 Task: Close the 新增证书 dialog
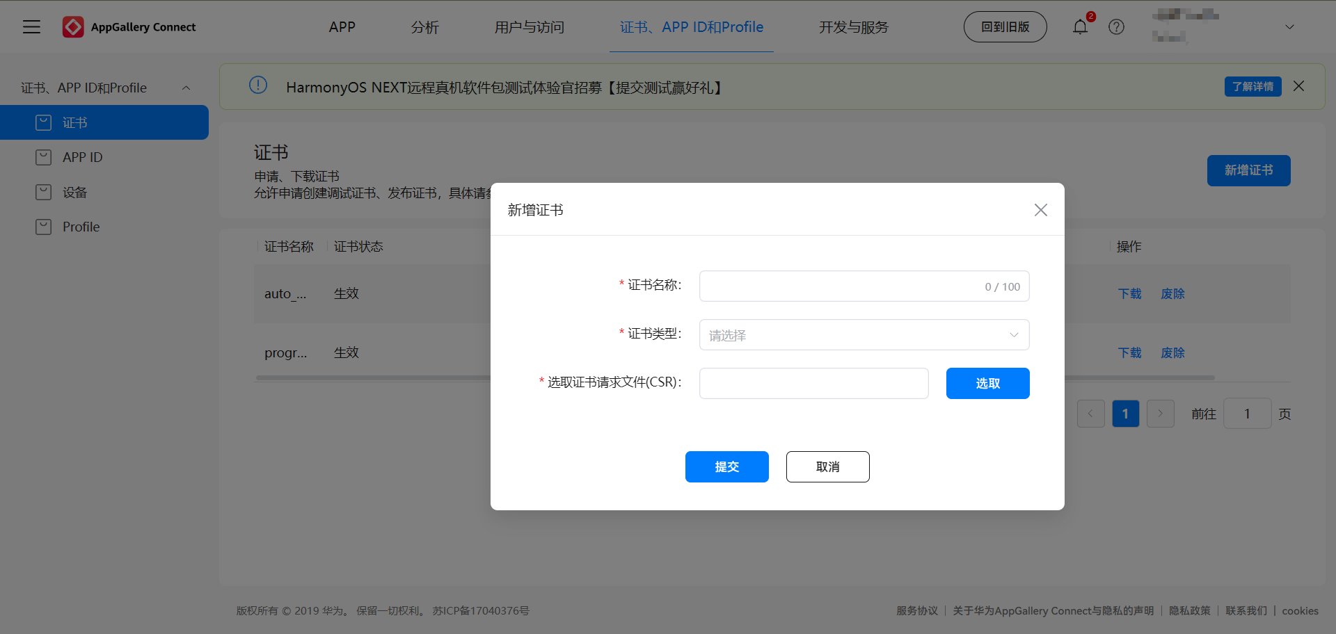click(x=1040, y=210)
